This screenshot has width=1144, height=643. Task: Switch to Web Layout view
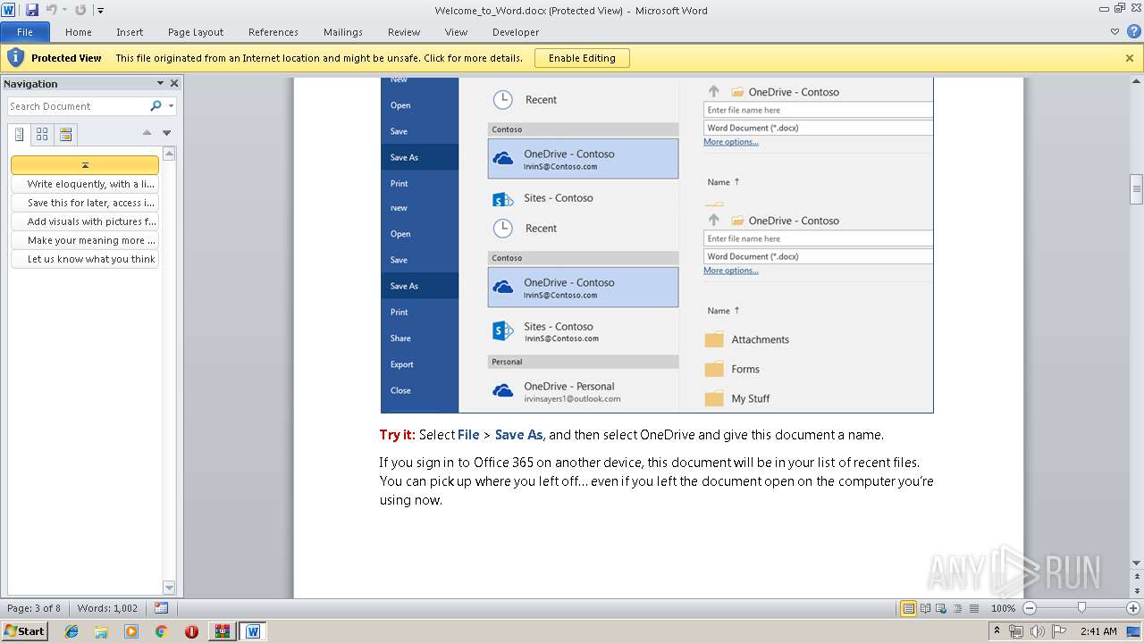coord(940,608)
